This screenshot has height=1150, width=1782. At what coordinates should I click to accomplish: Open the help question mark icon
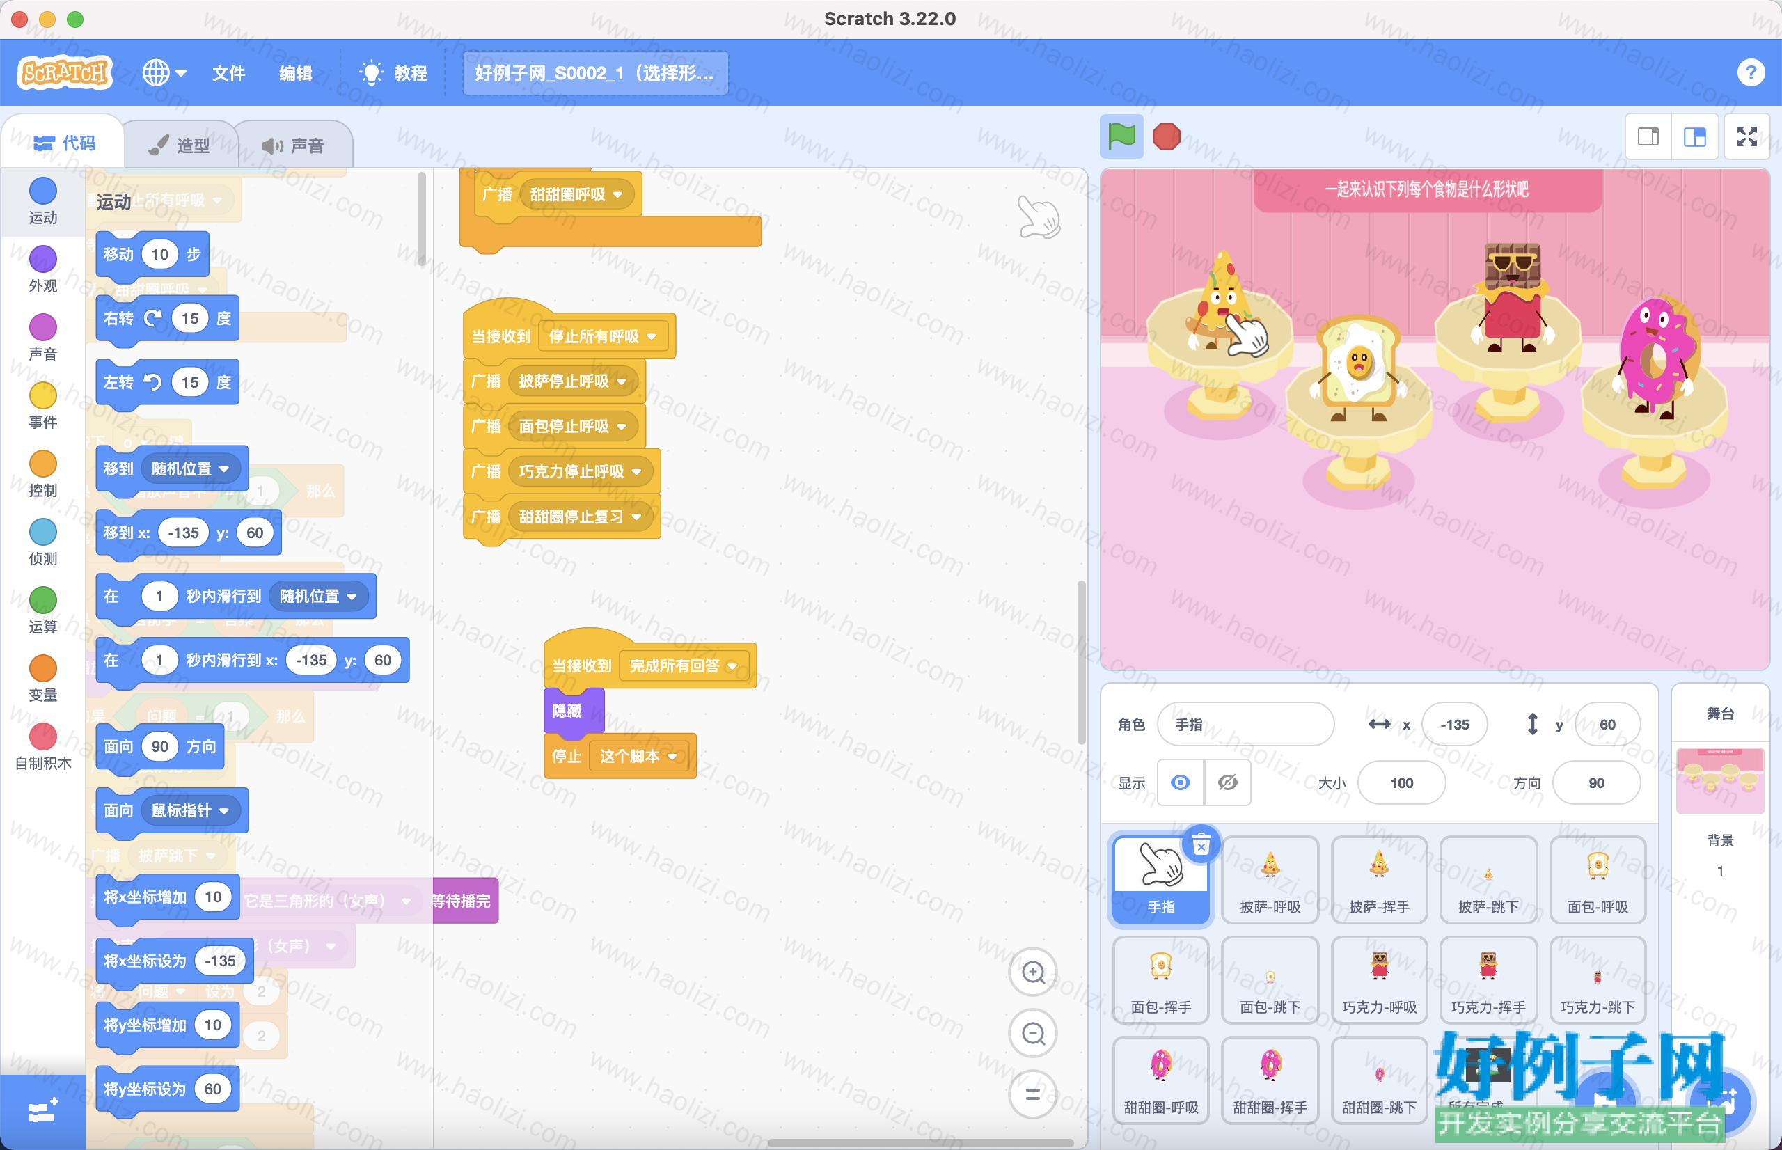pyautogui.click(x=1750, y=72)
